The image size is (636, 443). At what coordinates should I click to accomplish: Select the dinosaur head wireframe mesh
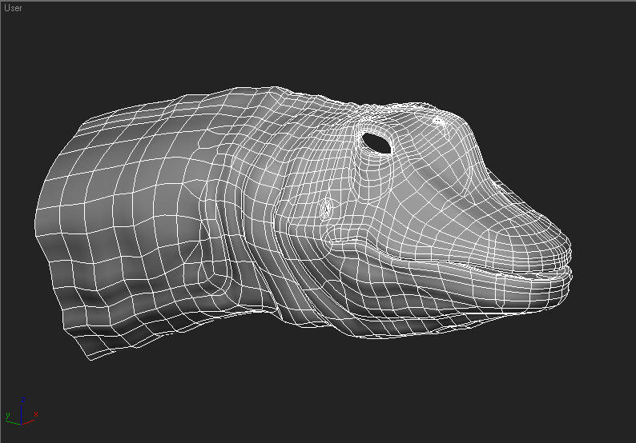click(304, 223)
